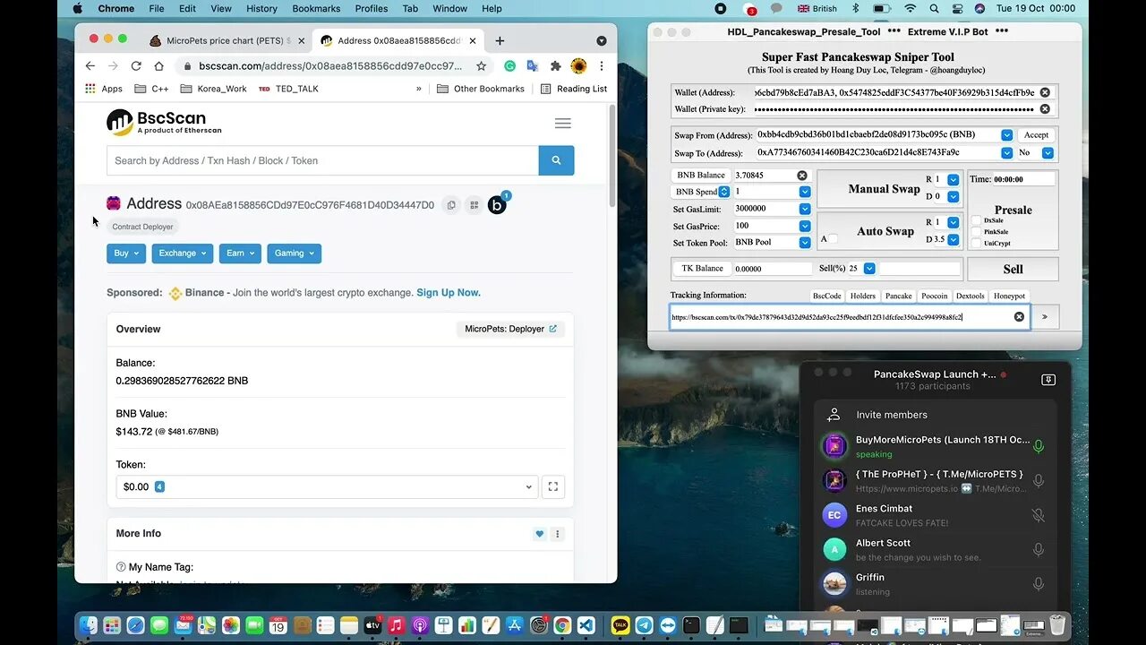Click the invite members icon in Telegram call
This screenshot has height=645, width=1146.
(x=834, y=415)
